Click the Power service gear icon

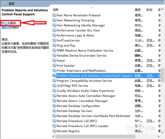54,61
